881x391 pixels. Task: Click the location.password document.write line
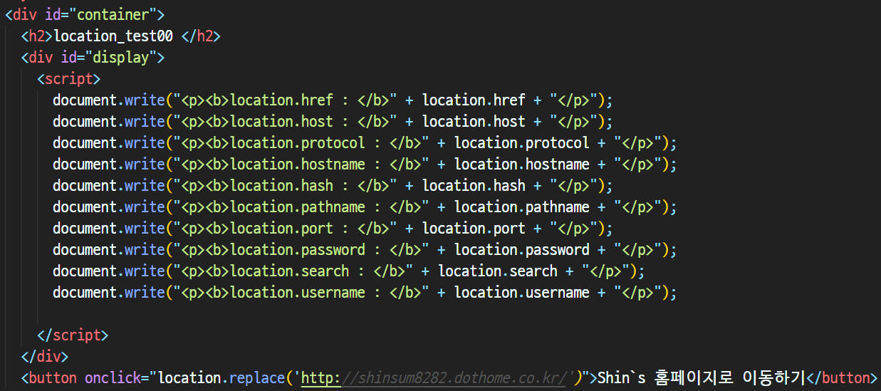click(x=365, y=249)
